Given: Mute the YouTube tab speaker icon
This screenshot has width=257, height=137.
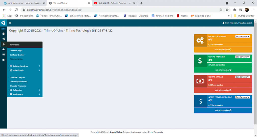Looking at the screenshot, I should click(x=130, y=3).
